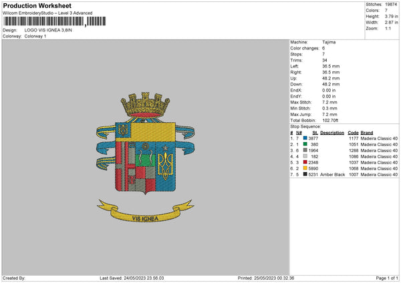Click the 'Stop Sequence:' heading
401x283 pixels.
click(305, 127)
